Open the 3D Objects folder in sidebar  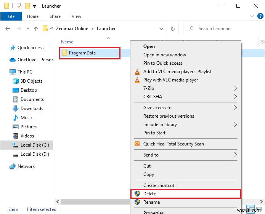tap(31, 81)
